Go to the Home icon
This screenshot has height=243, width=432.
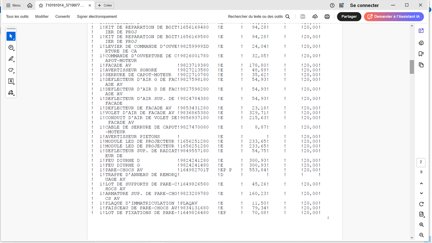30,5
